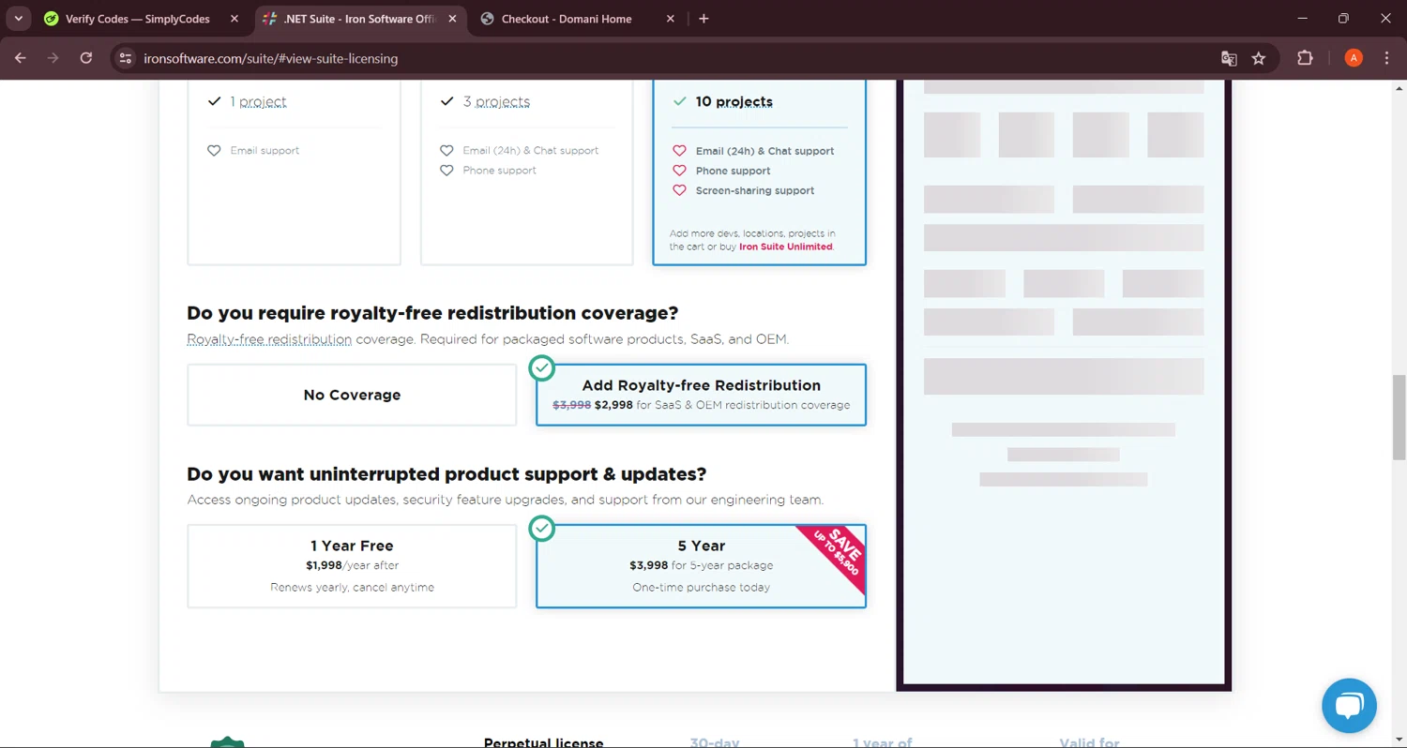Image resolution: width=1407 pixels, height=748 pixels.
Task: Click checkmark icon next to 3 projects
Action: [446, 101]
